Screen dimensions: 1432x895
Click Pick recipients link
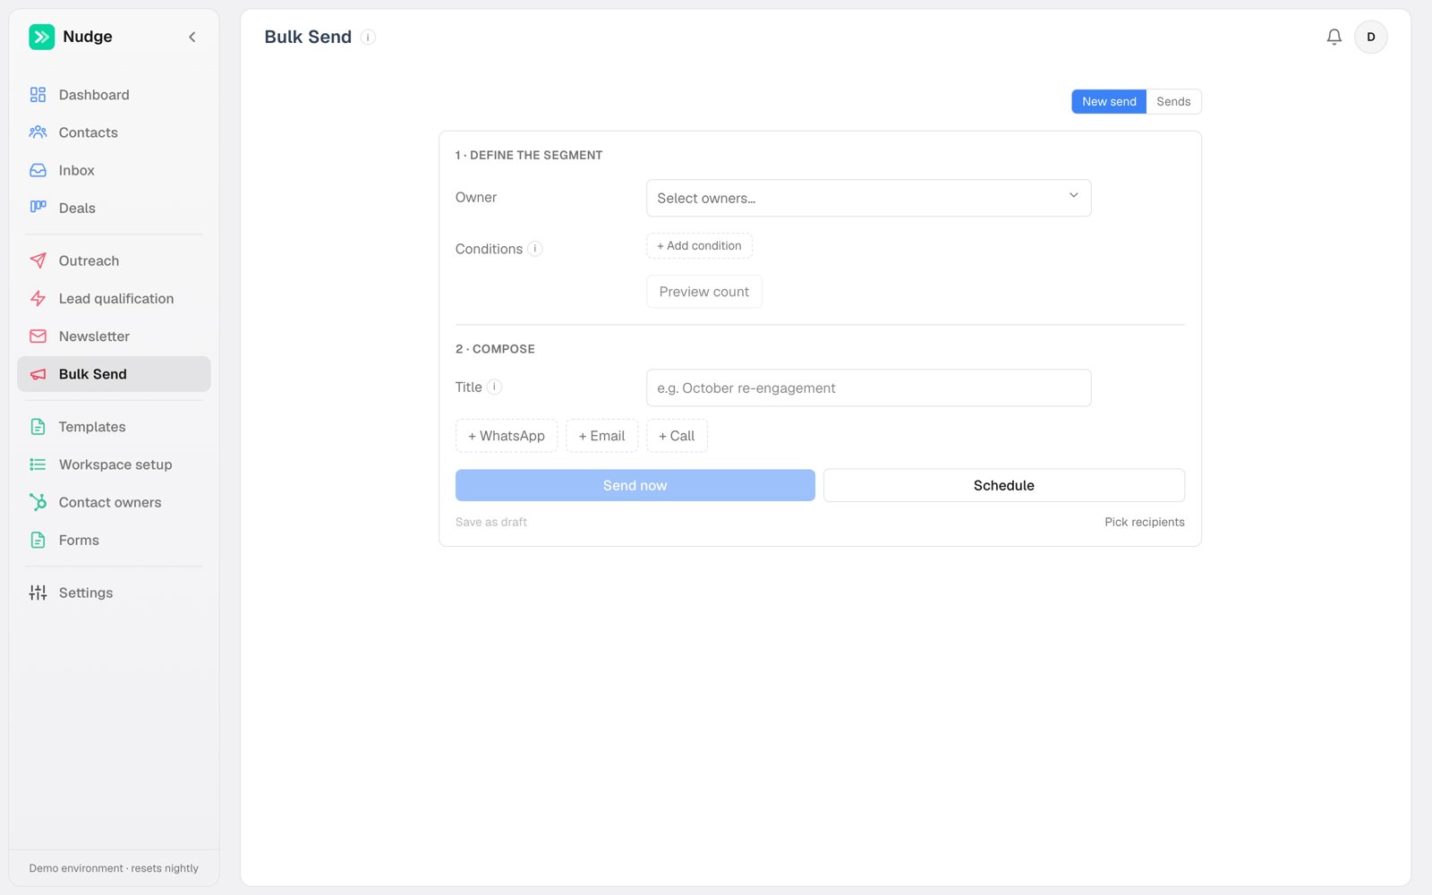[x=1144, y=522]
